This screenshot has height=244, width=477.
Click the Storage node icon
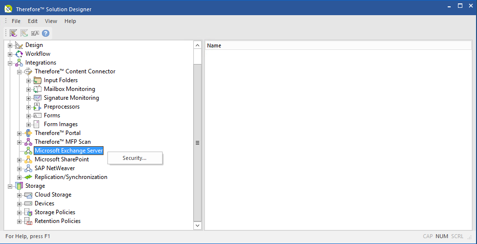(19, 186)
